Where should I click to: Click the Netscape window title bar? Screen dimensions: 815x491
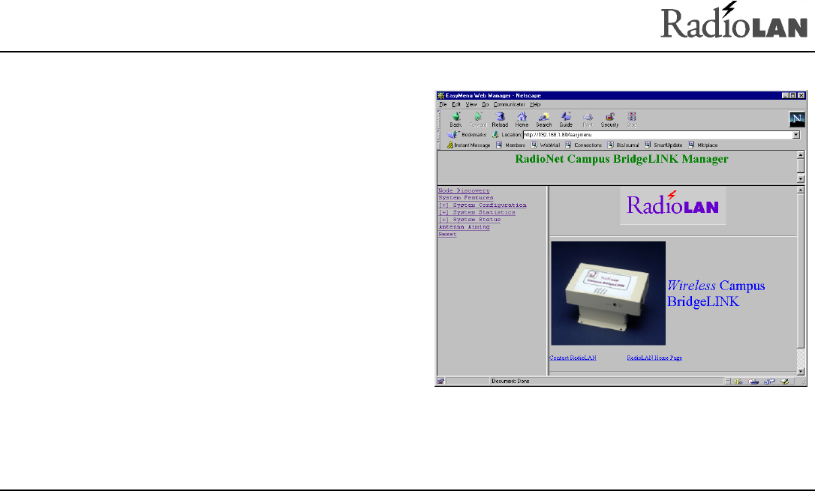621,95
